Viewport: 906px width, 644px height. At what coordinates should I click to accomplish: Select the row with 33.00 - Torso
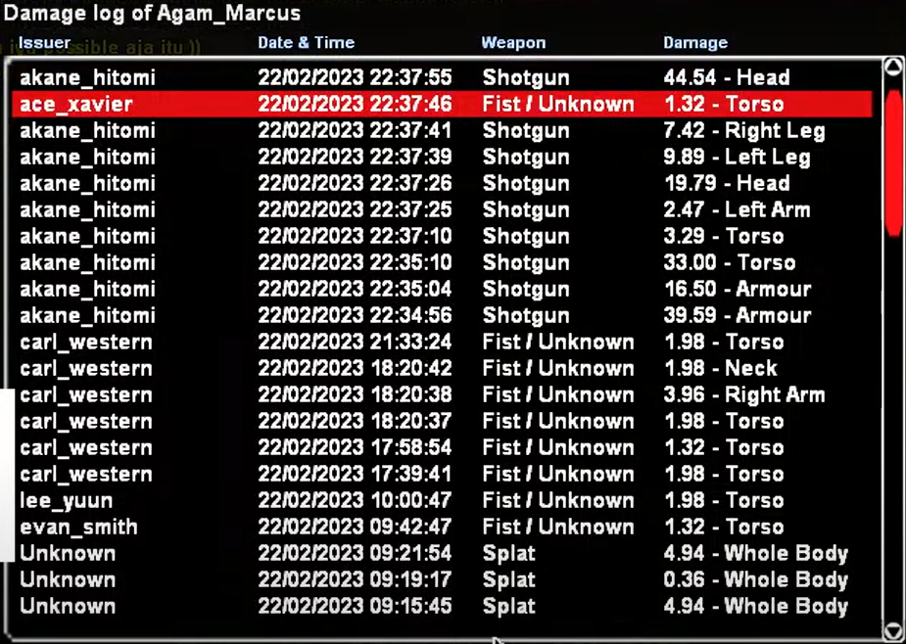[x=442, y=263]
